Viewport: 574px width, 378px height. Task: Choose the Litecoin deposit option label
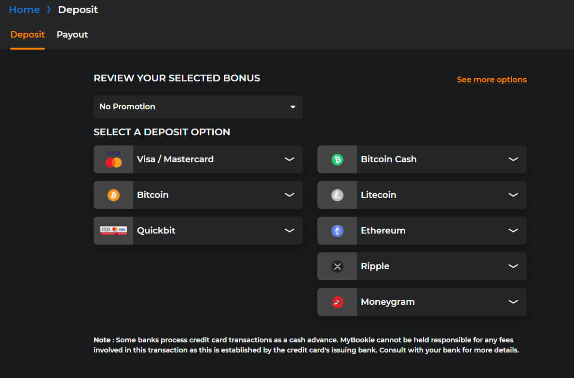[379, 195]
